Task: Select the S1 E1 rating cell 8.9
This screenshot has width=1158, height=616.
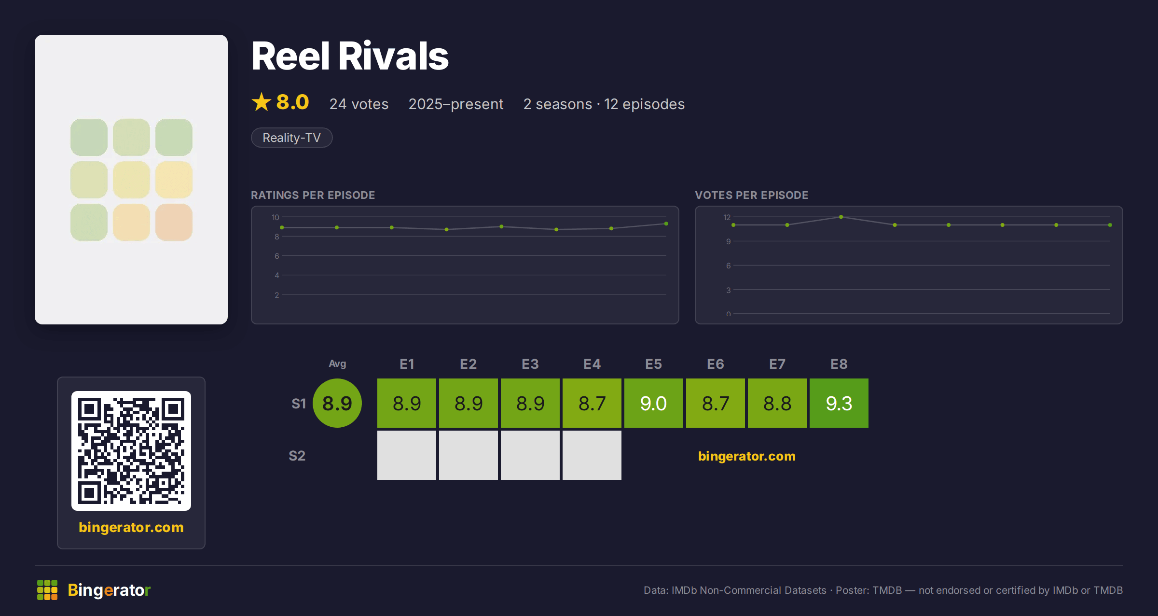Action: pyautogui.click(x=407, y=403)
